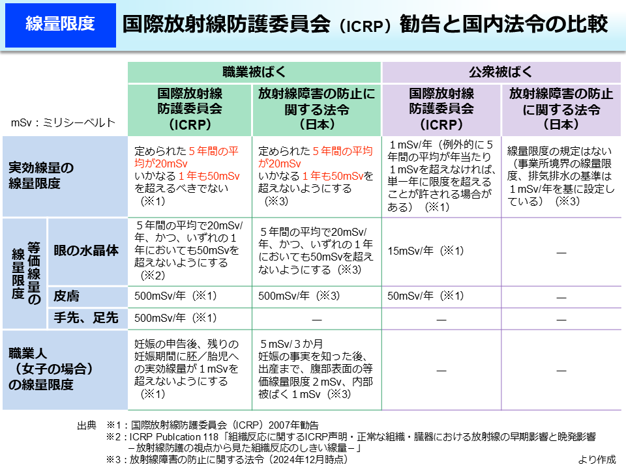Click the 手先、足先 row header
Viewport: 626px width, 469px height.
pos(85,319)
